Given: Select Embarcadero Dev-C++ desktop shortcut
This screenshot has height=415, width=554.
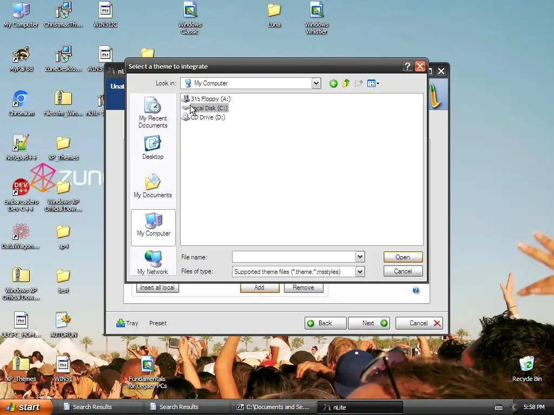Looking at the screenshot, I should [x=21, y=195].
